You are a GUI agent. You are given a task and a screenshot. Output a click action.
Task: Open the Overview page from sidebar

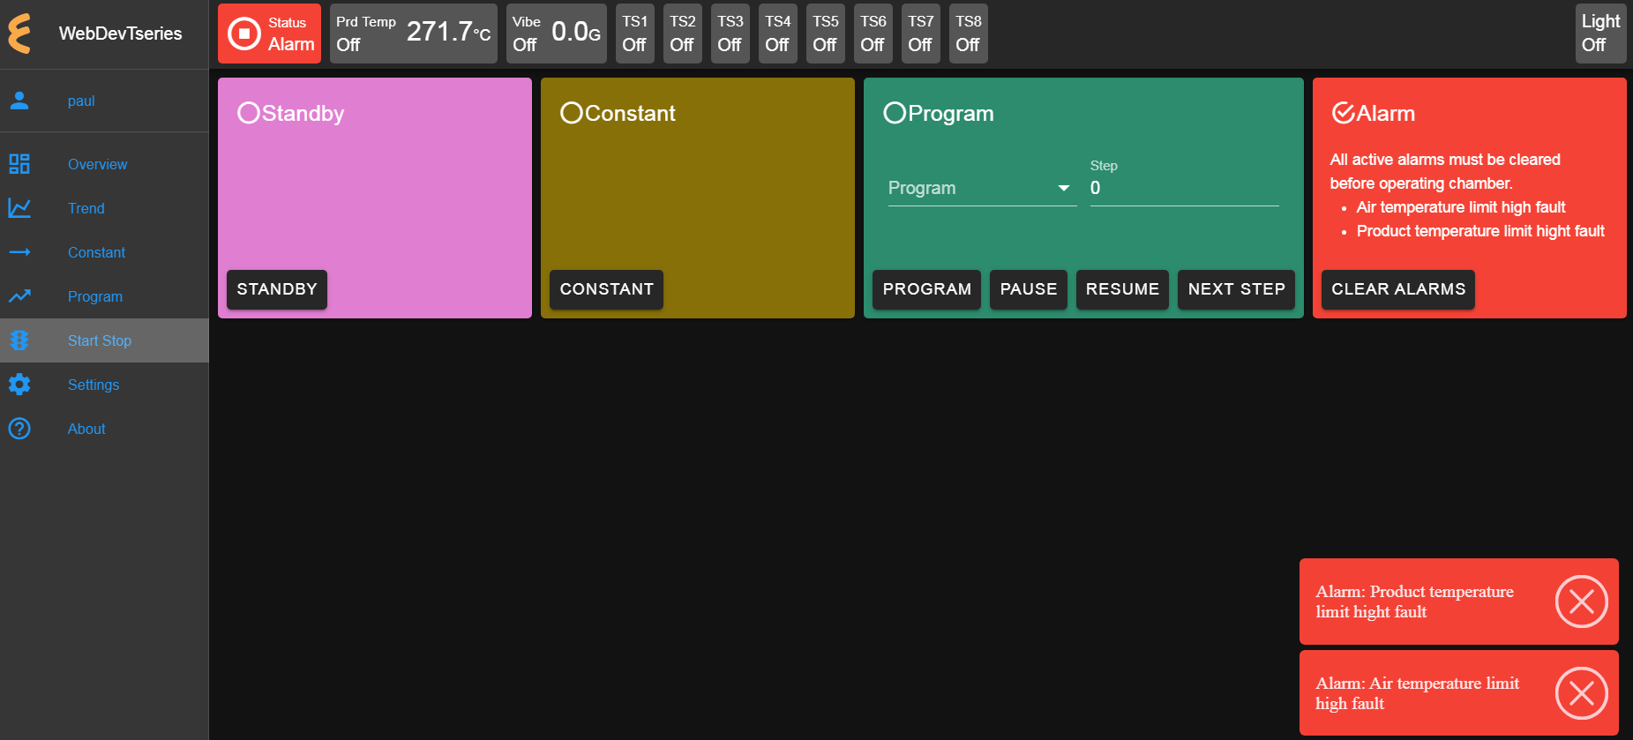click(x=104, y=164)
